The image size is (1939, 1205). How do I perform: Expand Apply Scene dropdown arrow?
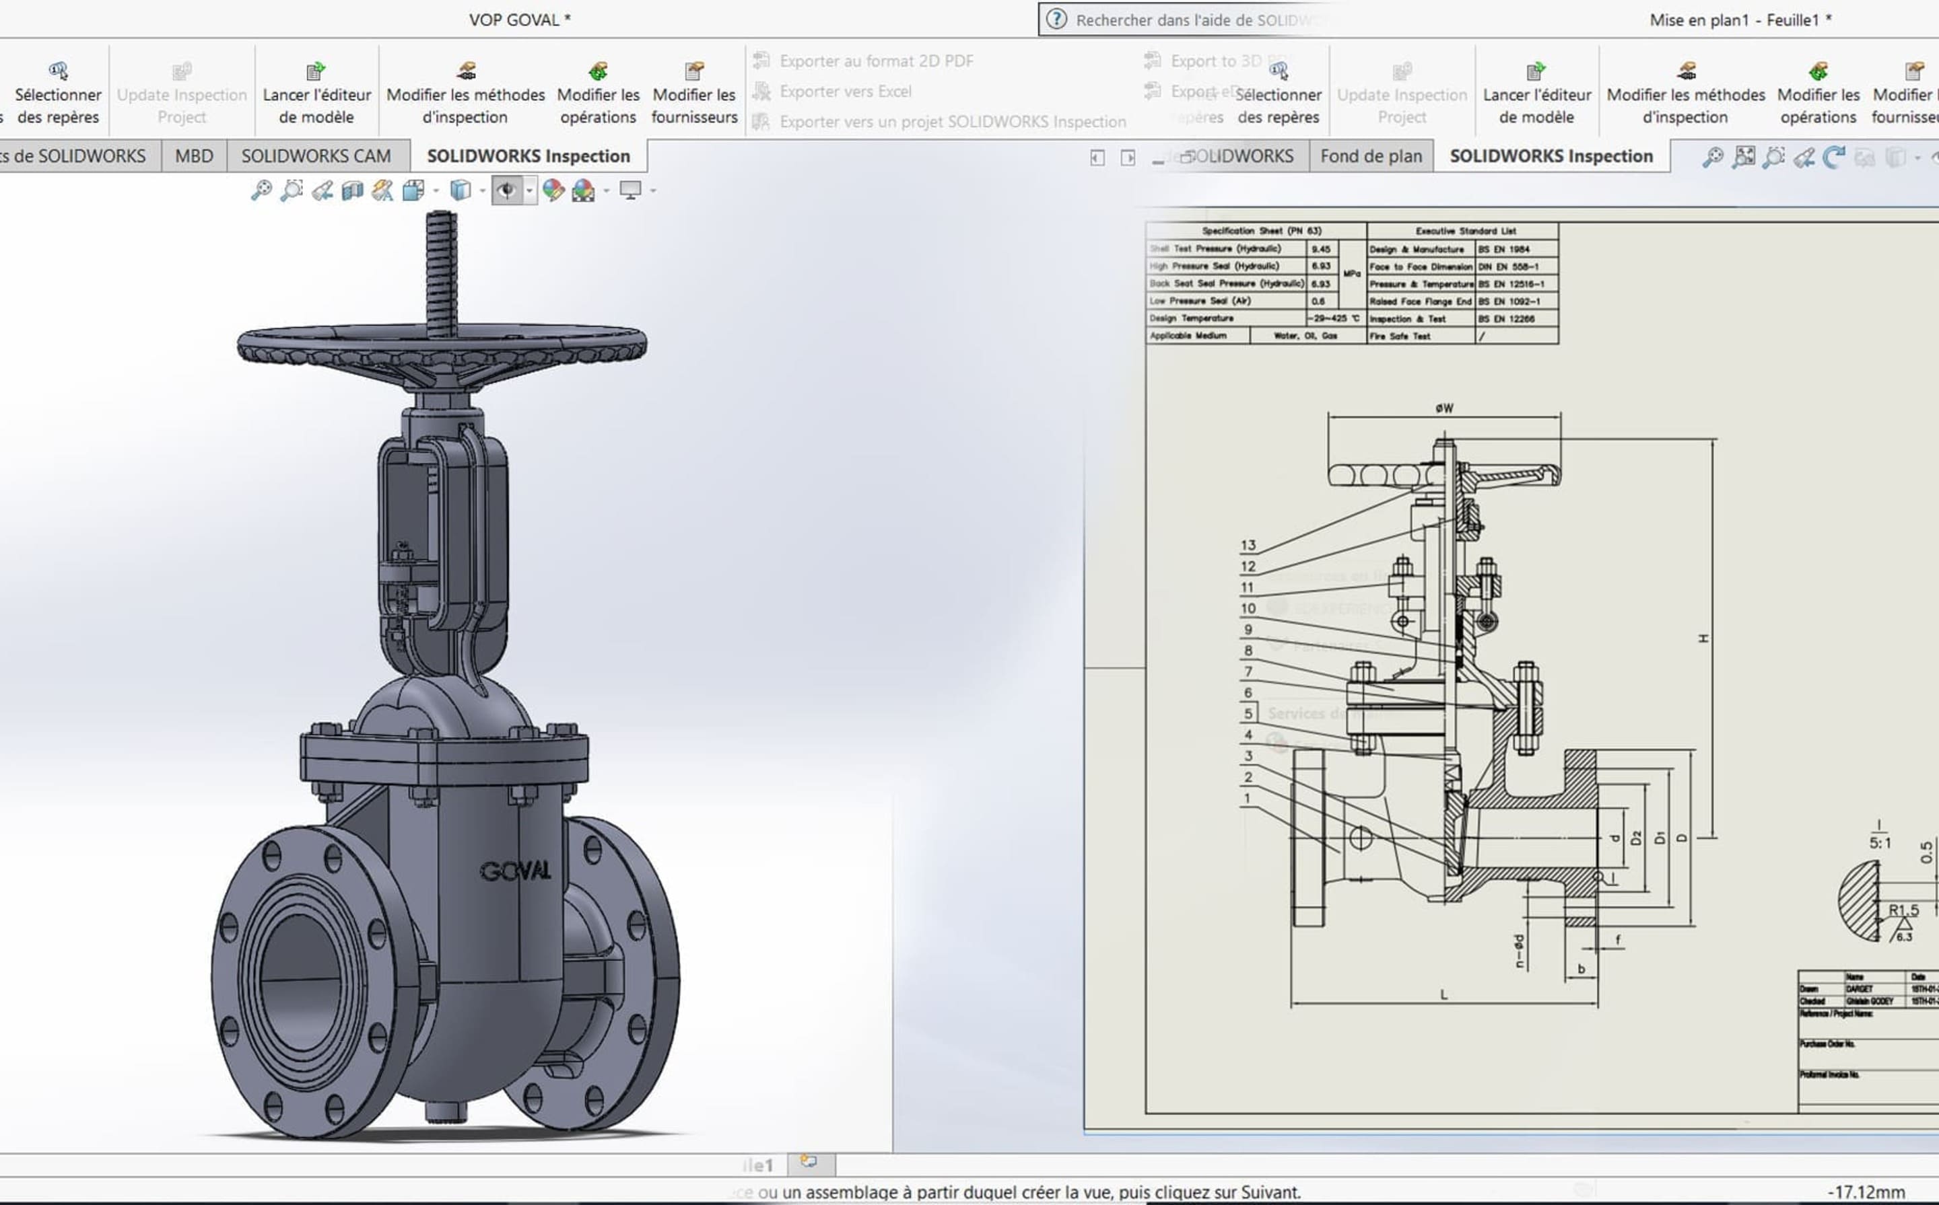tap(607, 191)
